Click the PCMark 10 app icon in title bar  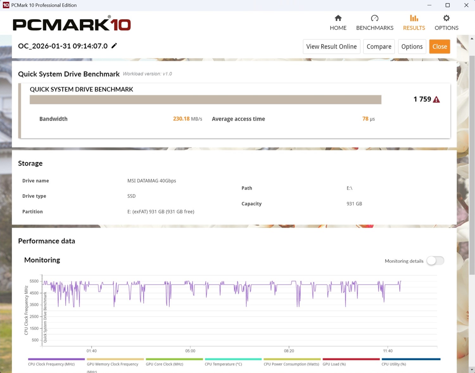6,5
